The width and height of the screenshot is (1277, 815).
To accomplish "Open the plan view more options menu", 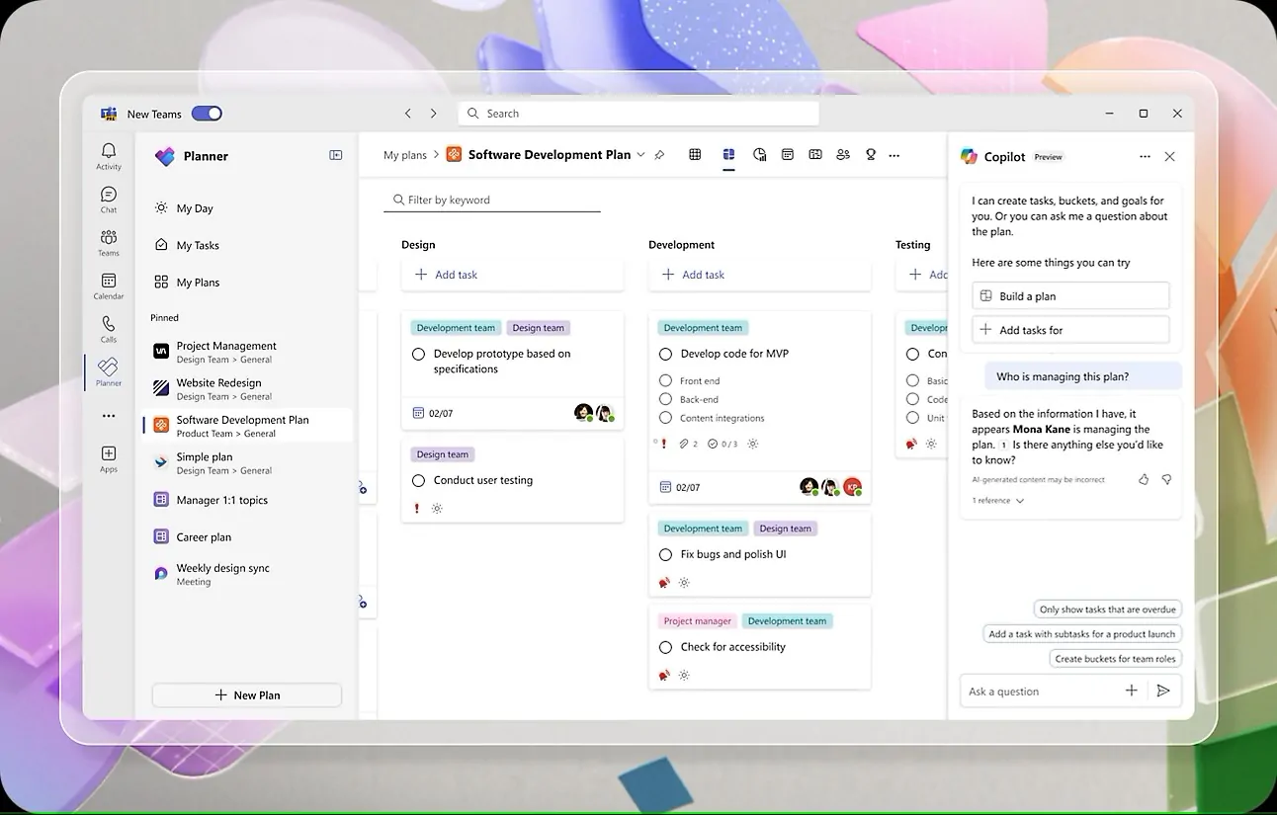I will pyautogui.click(x=894, y=155).
